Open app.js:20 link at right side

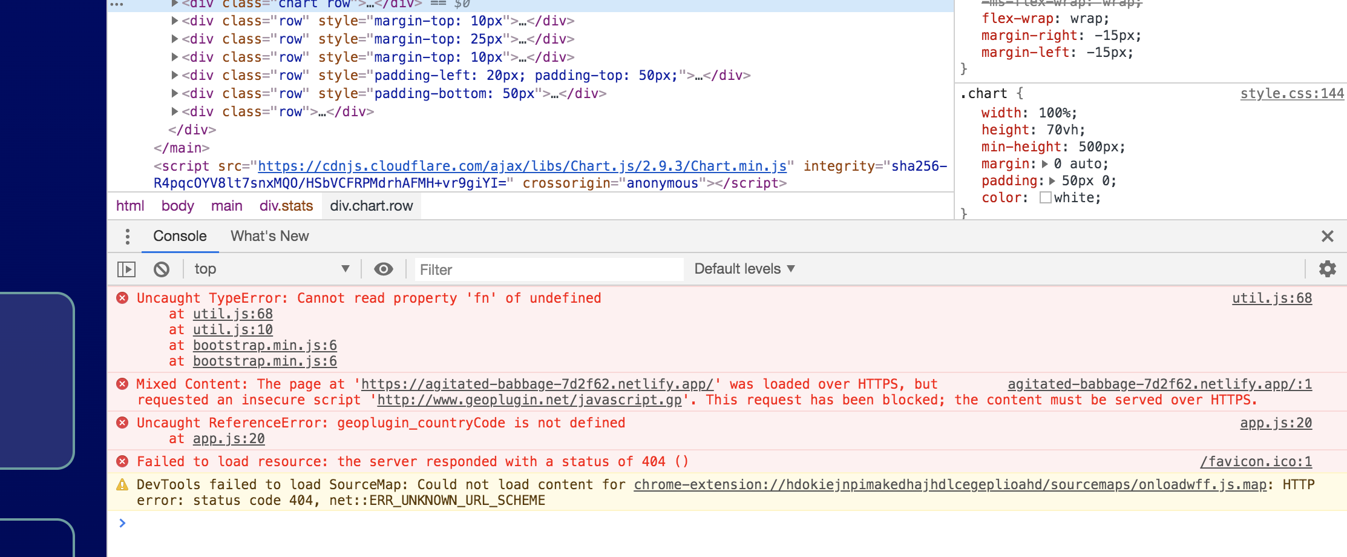[1276, 423]
